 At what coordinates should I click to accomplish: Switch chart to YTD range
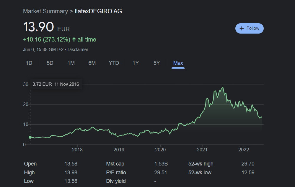pyautogui.click(x=114, y=63)
